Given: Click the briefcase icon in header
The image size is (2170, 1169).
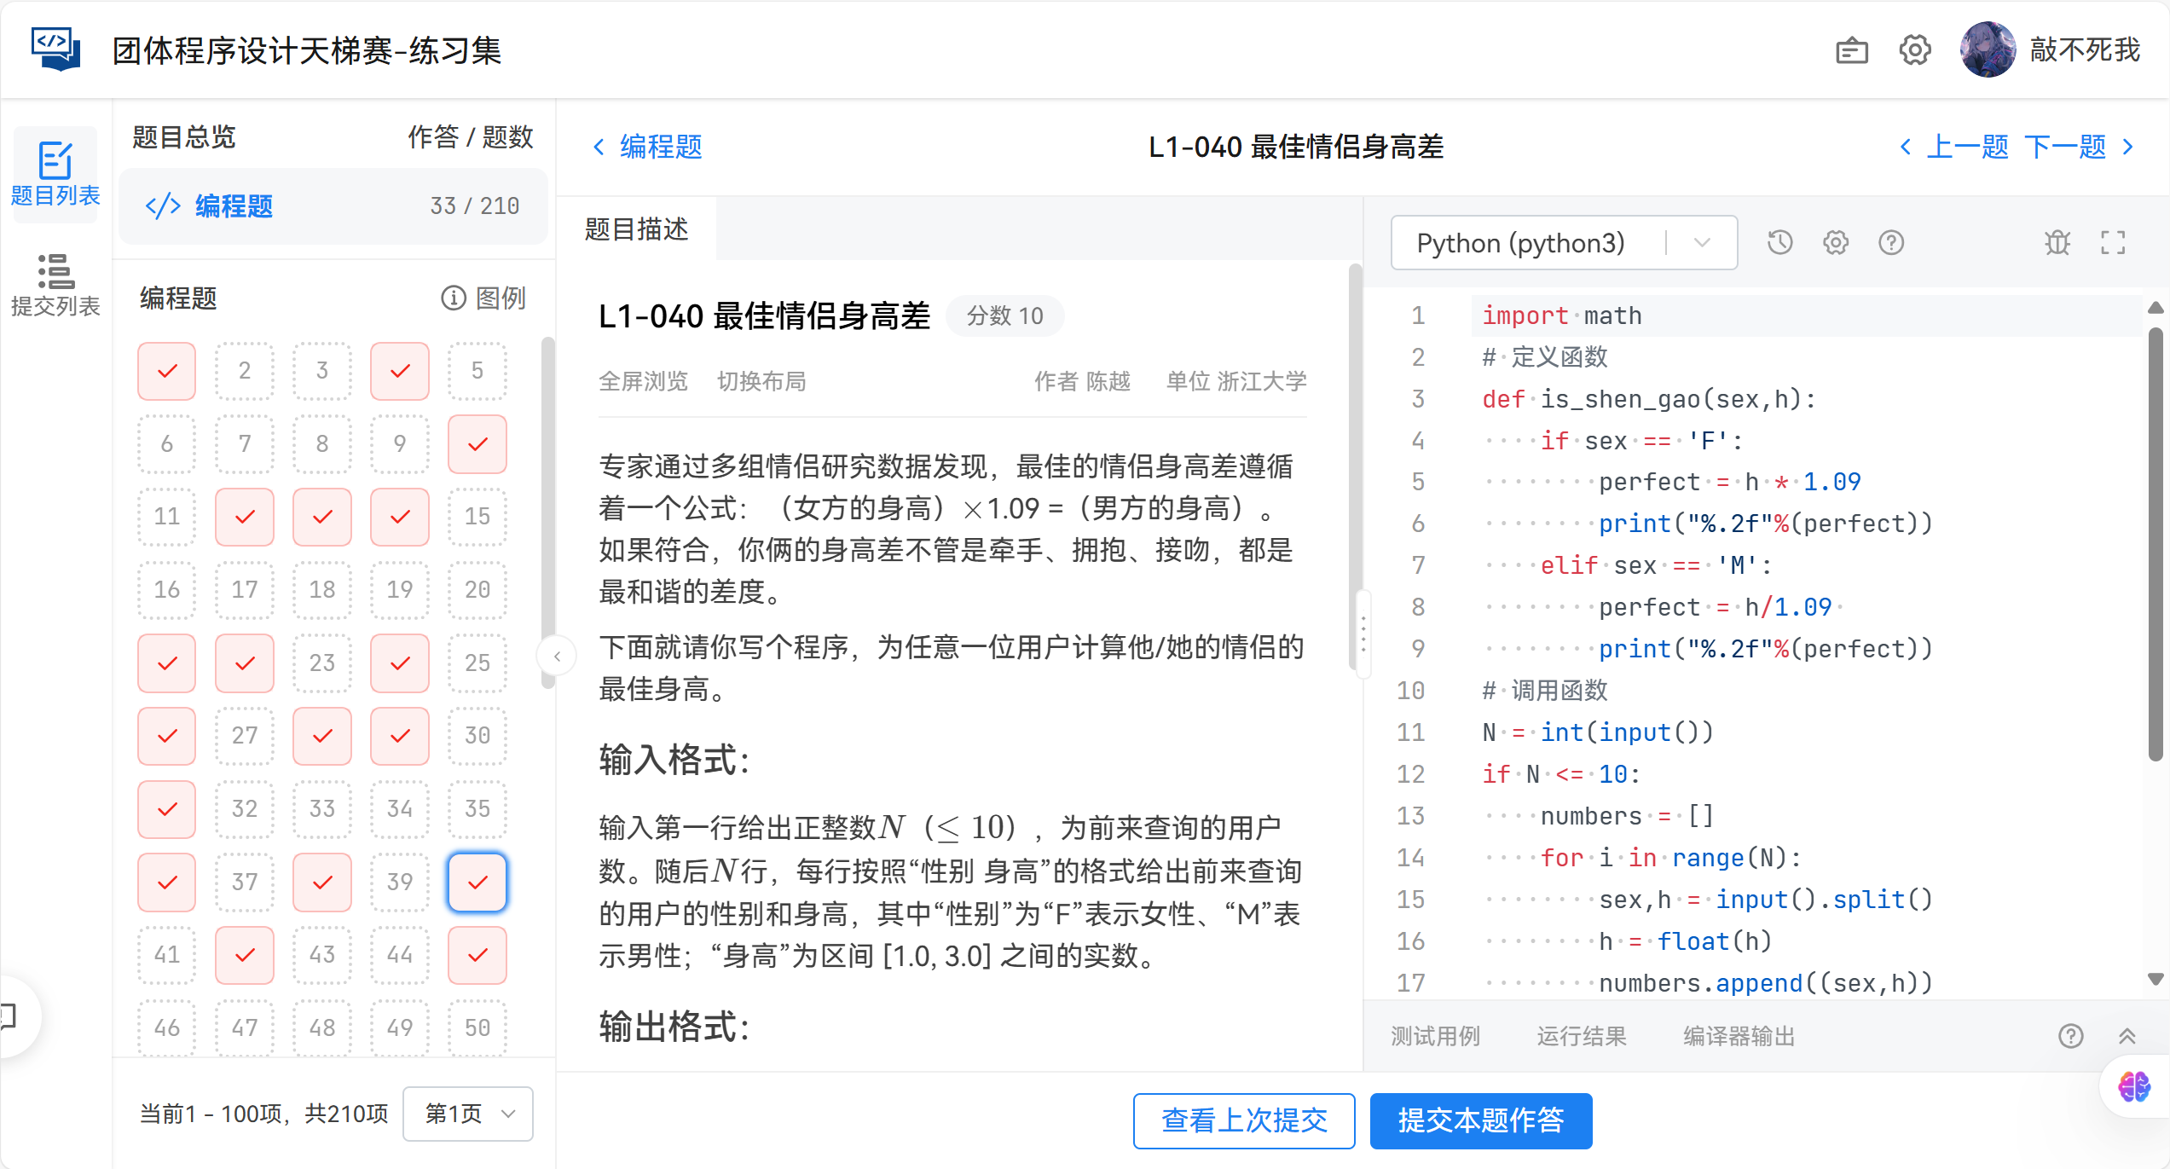Looking at the screenshot, I should [x=1851, y=51].
